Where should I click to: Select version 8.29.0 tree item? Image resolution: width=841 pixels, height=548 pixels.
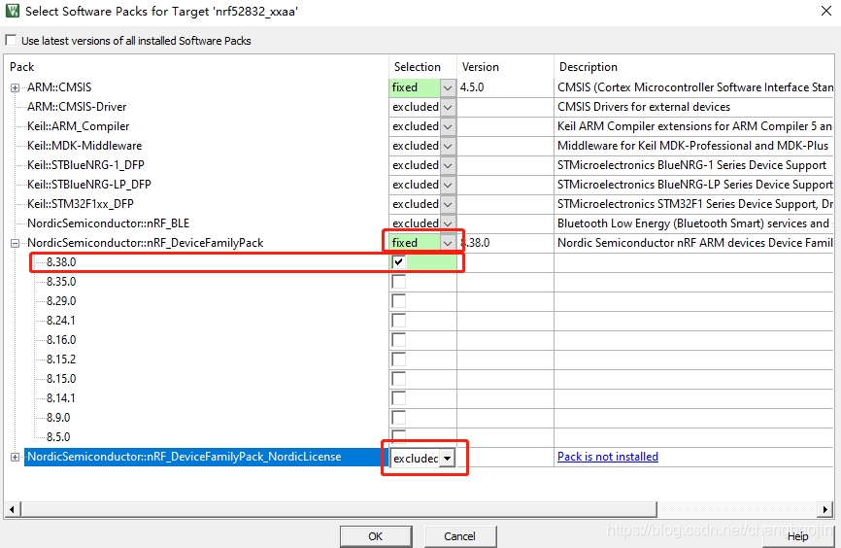coord(61,300)
